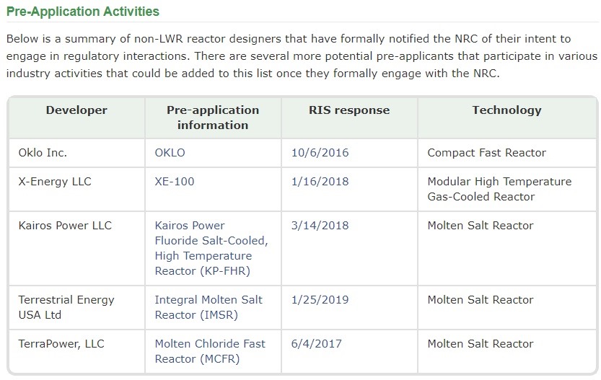Click the Pre-Application Activities heading
Viewport: 601px width, 380px height.
[83, 12]
